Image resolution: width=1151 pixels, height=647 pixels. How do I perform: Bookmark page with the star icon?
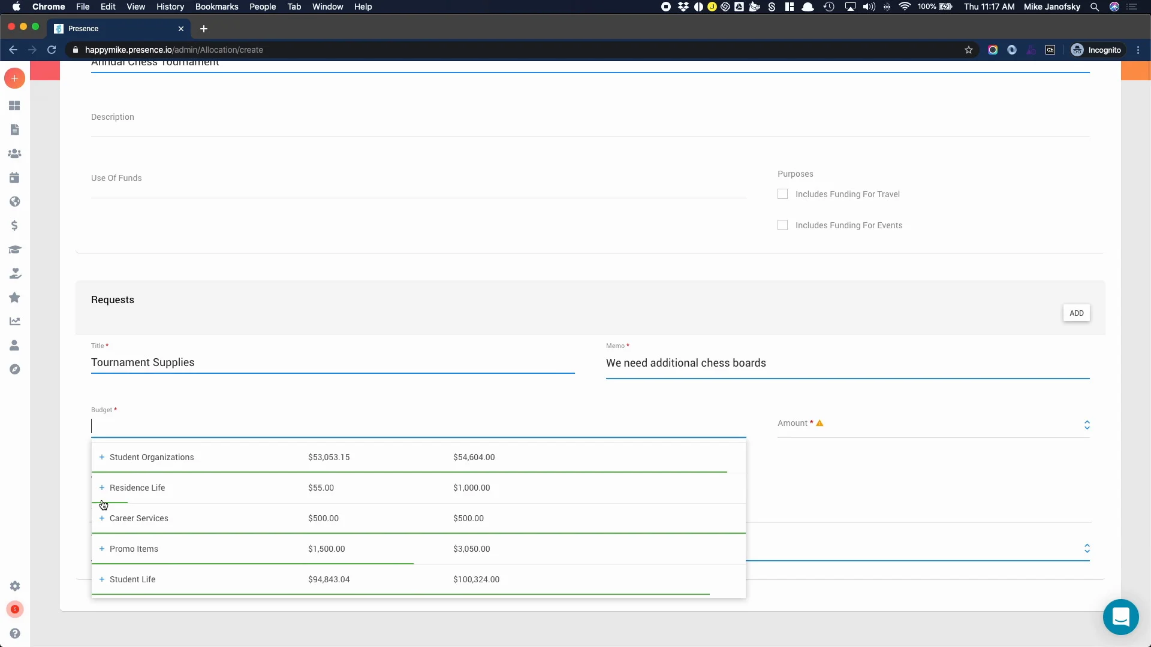coord(968,50)
